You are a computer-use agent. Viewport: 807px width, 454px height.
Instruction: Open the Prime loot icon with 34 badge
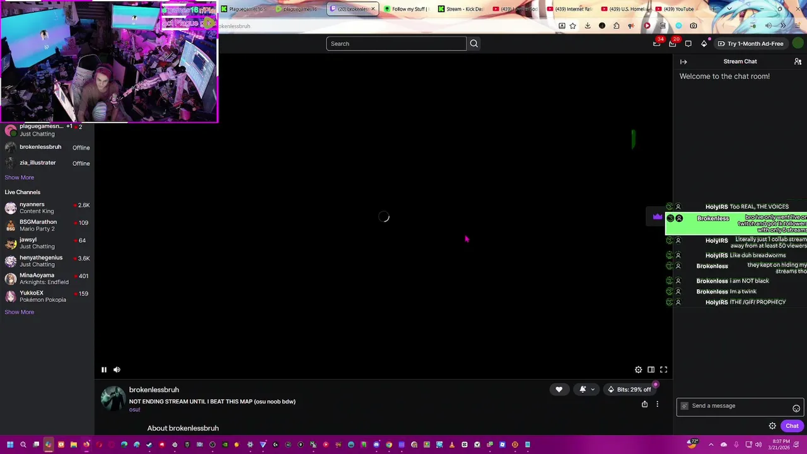point(657,43)
